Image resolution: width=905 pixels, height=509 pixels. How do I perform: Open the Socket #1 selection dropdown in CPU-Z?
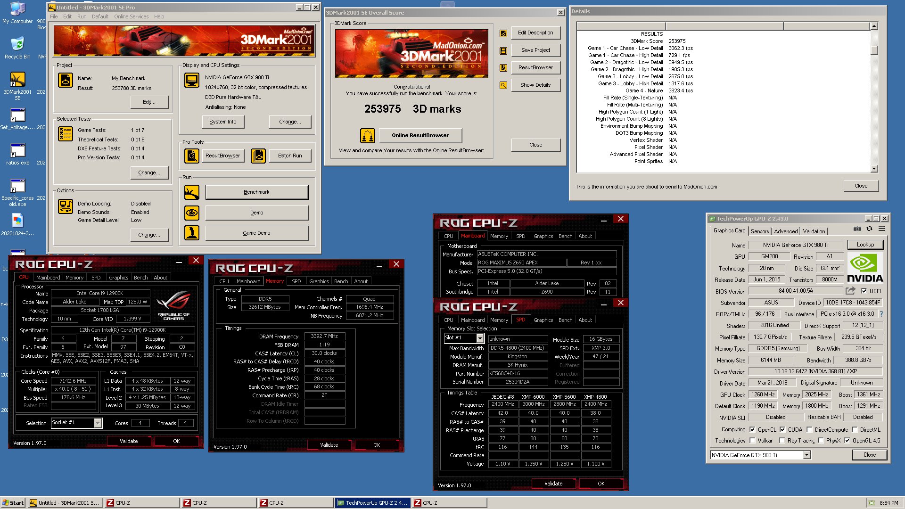[98, 423]
